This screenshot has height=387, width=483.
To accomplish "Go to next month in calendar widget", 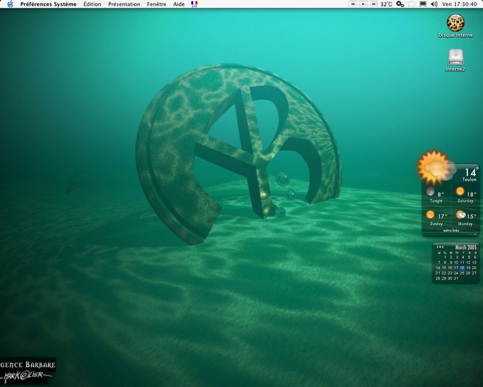I will [443, 247].
